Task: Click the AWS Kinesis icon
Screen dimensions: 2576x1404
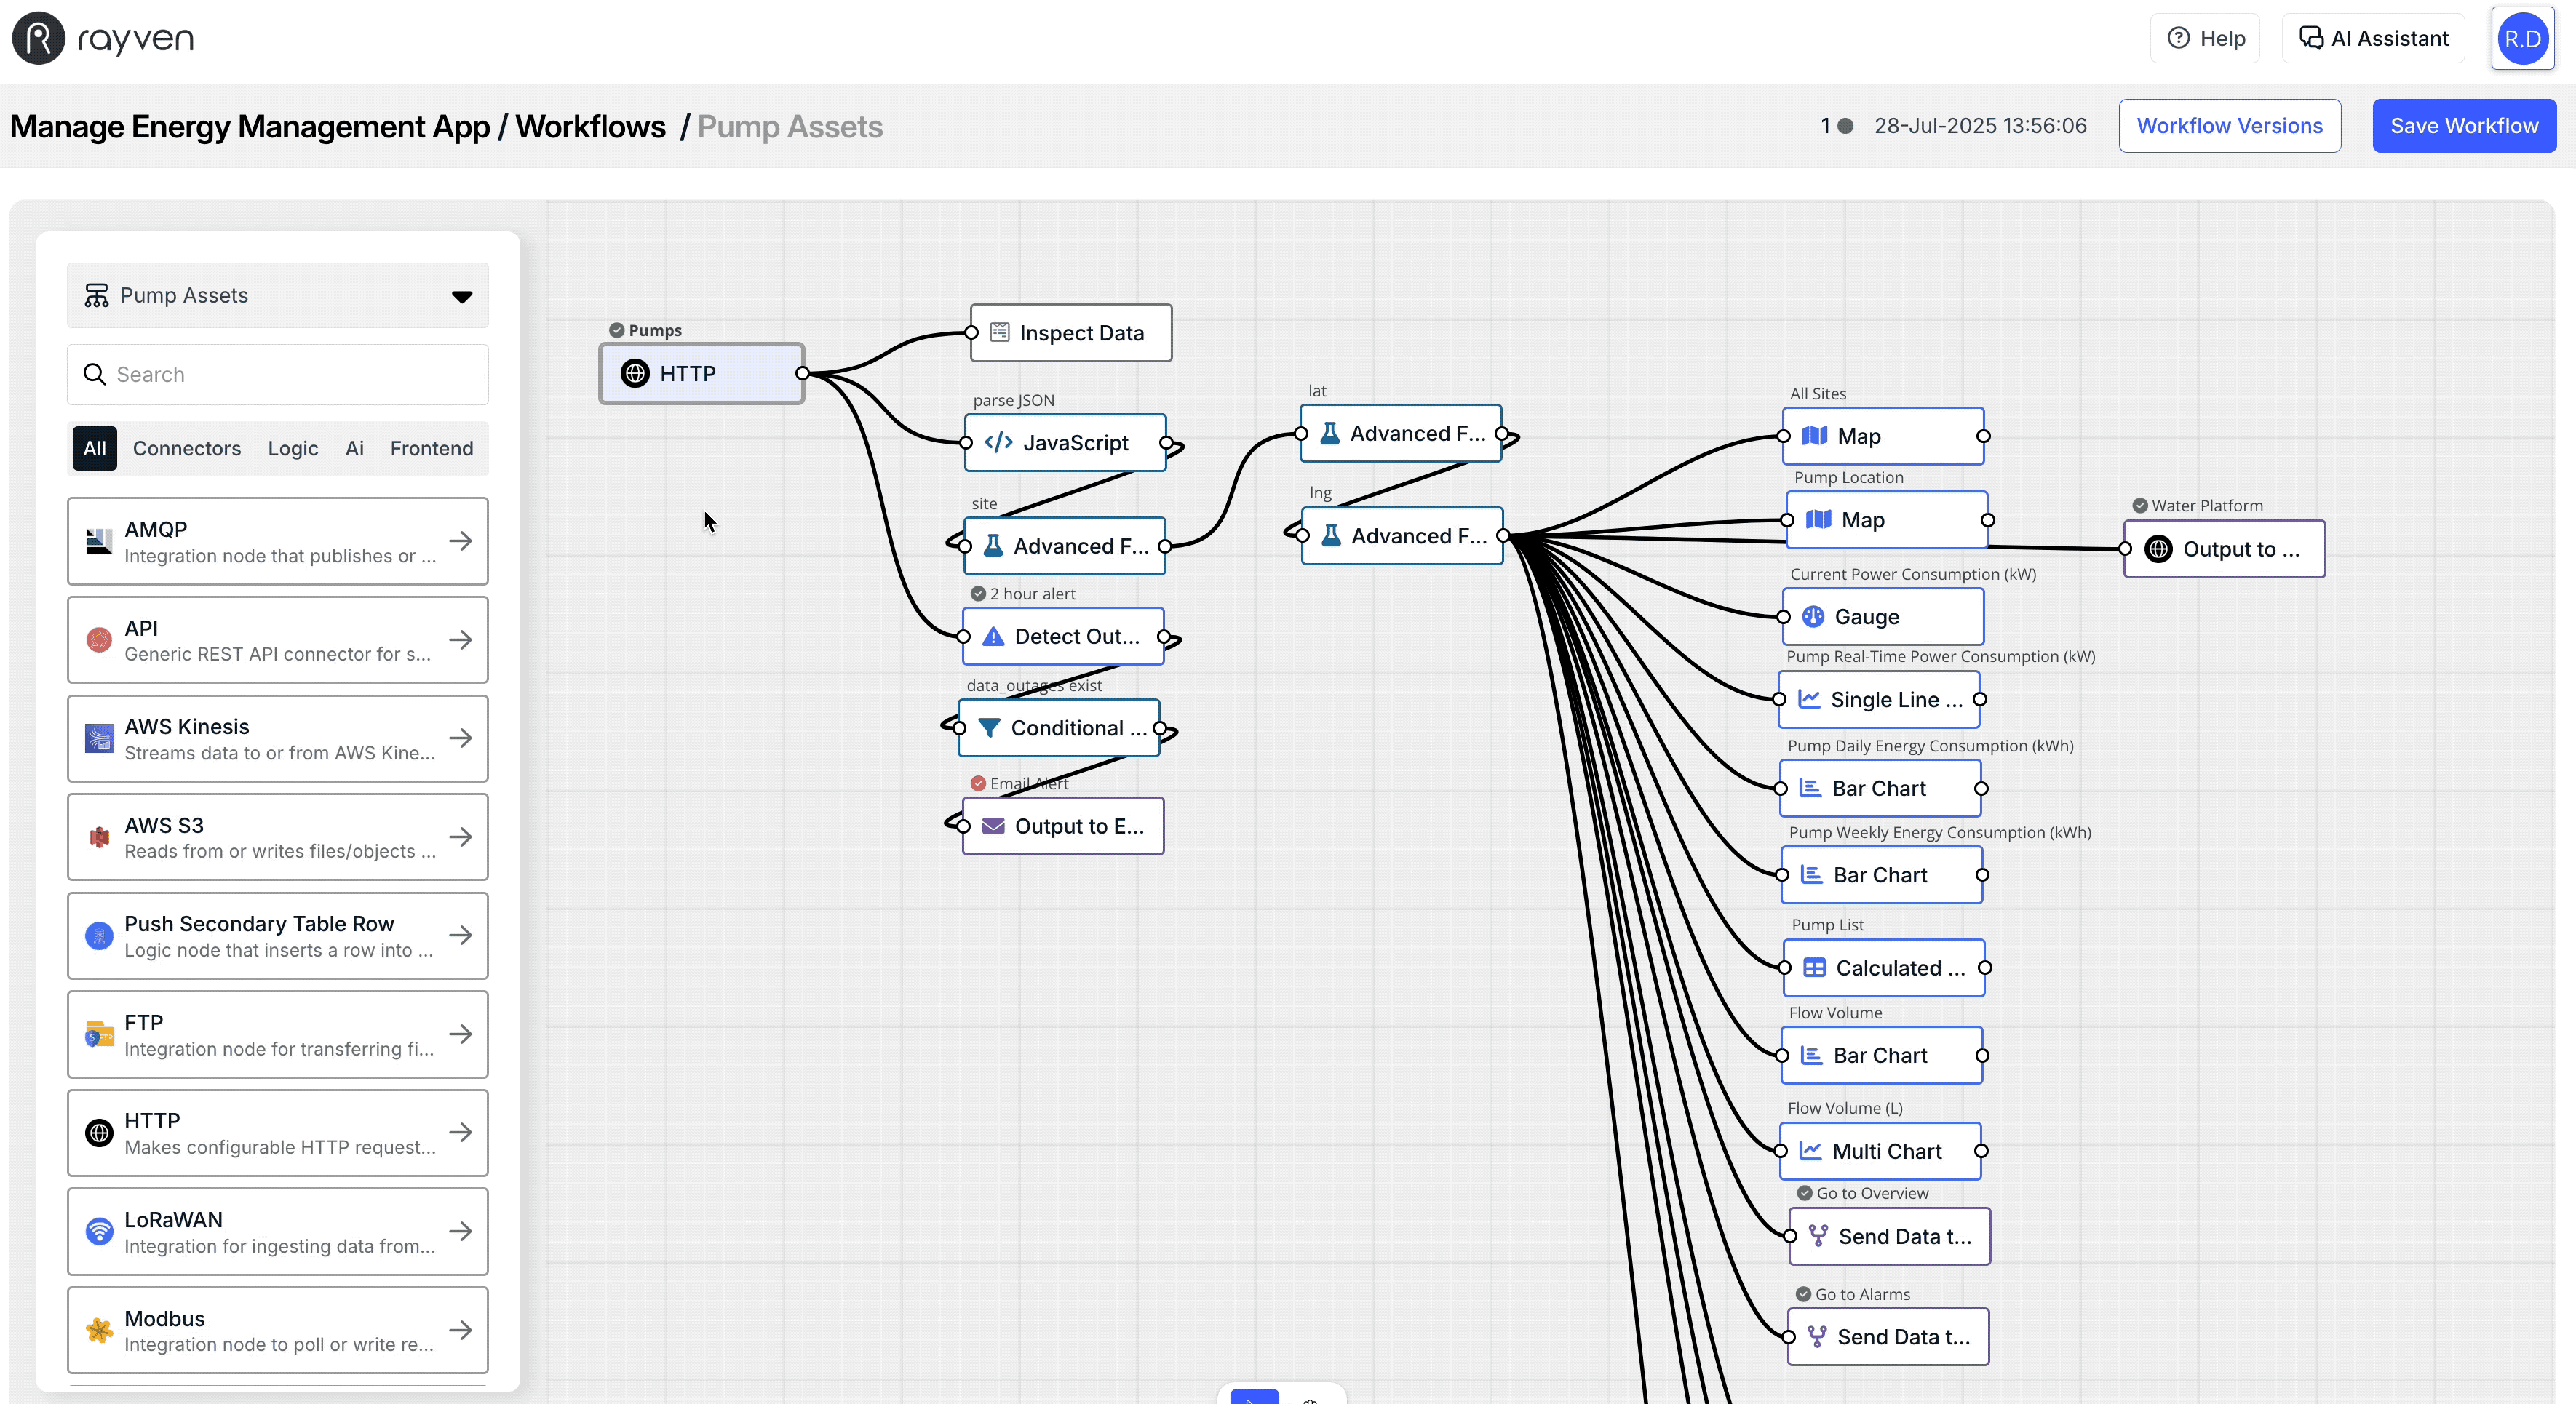Action: pos(99,738)
